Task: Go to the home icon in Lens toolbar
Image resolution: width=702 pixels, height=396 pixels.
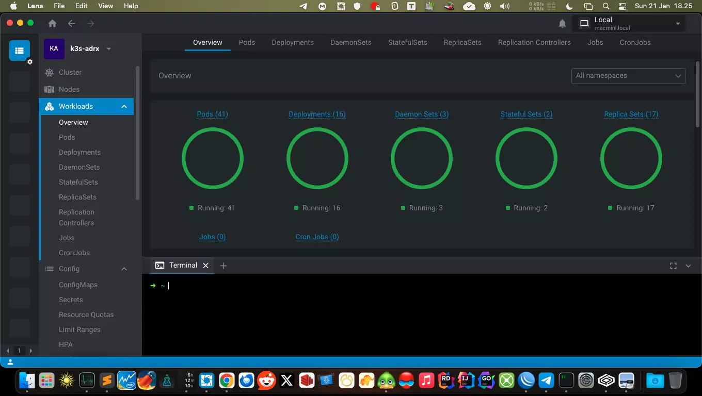Action: point(52,23)
